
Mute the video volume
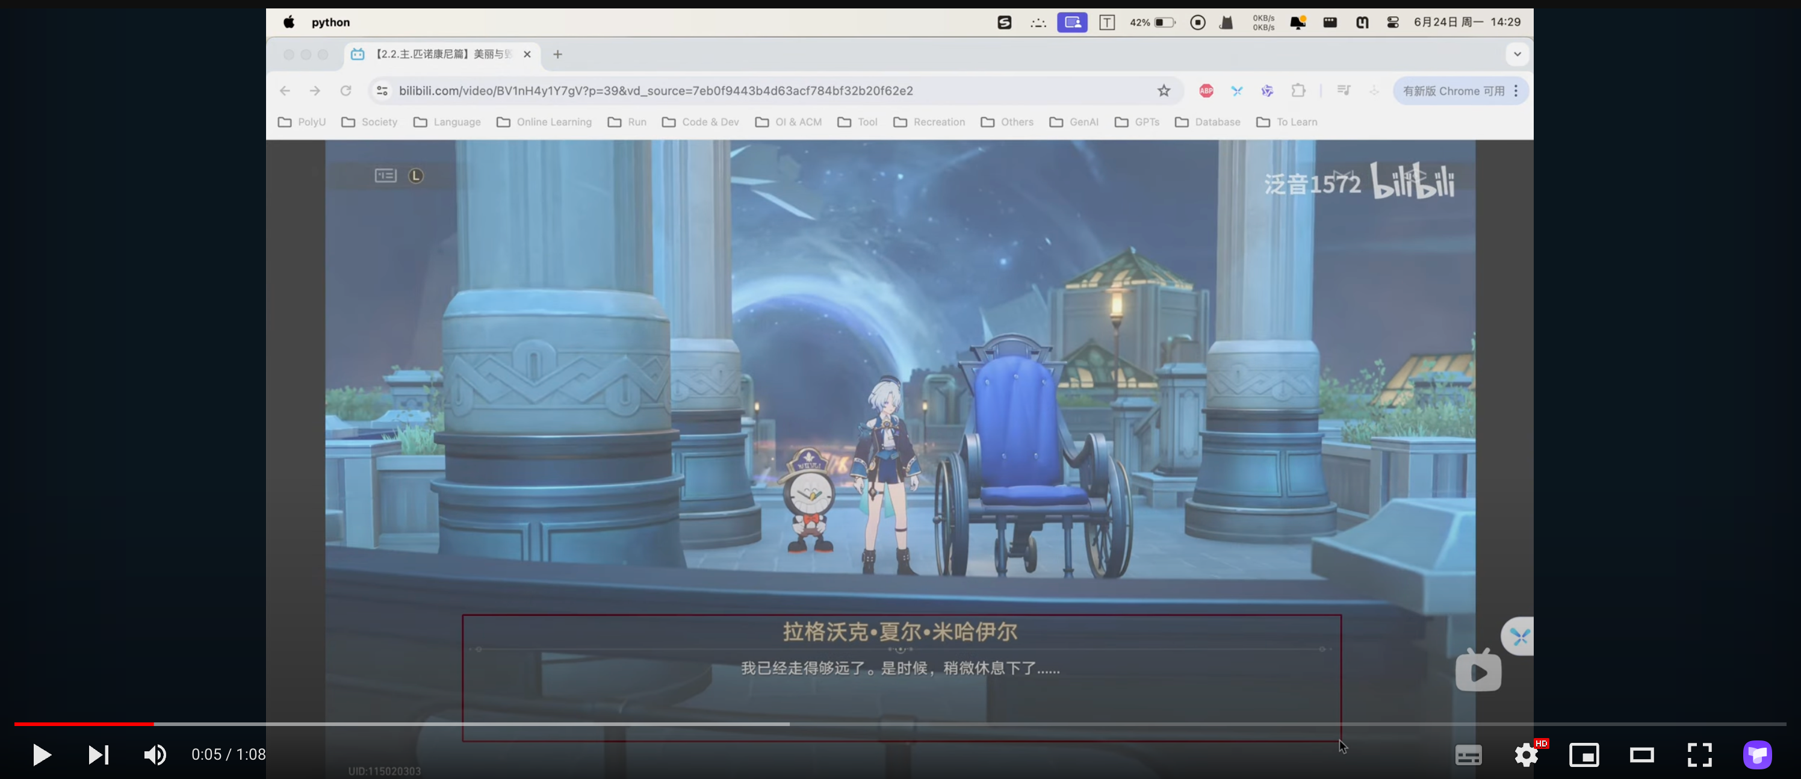(x=155, y=754)
